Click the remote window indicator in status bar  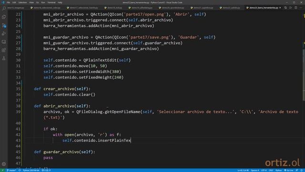(x=2, y=170)
